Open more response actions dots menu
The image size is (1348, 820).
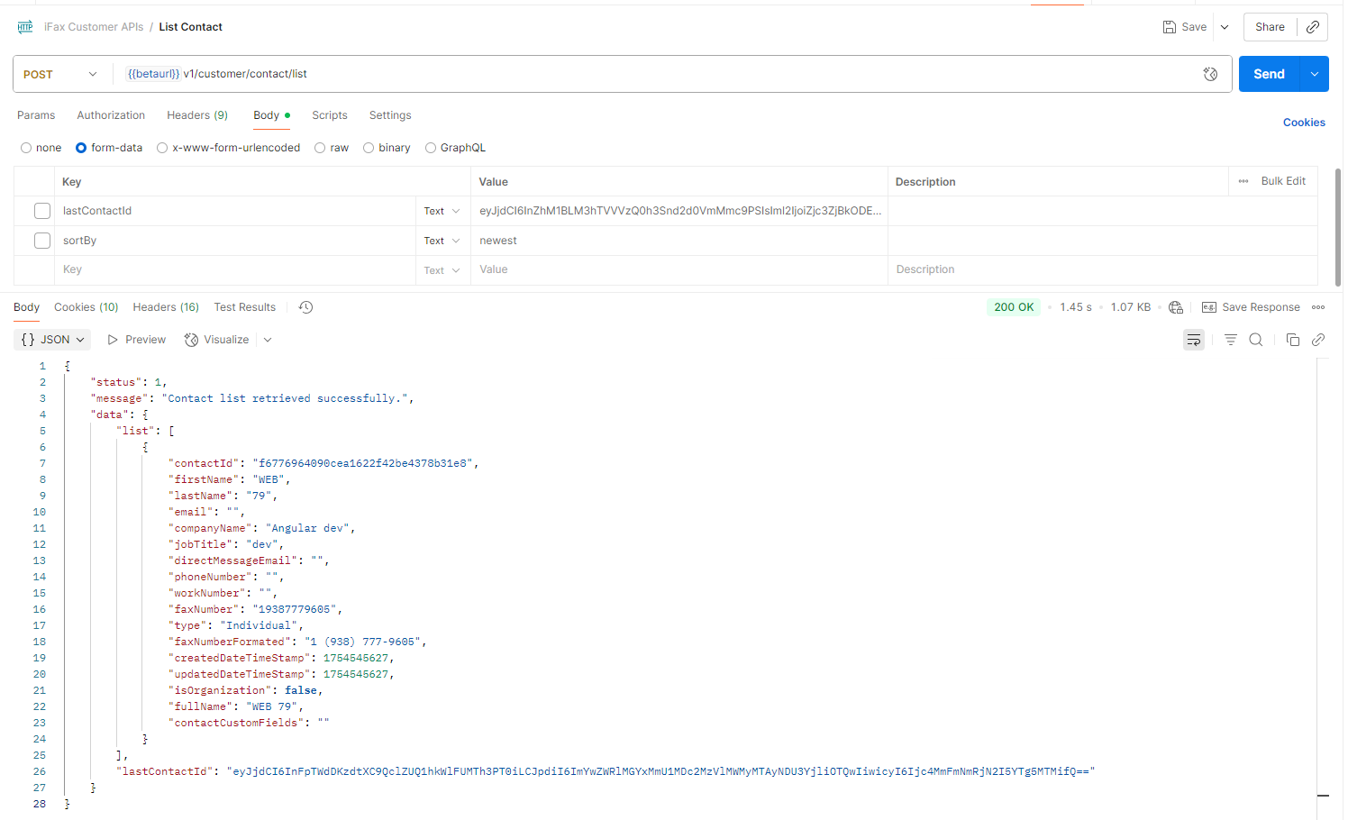(x=1318, y=307)
